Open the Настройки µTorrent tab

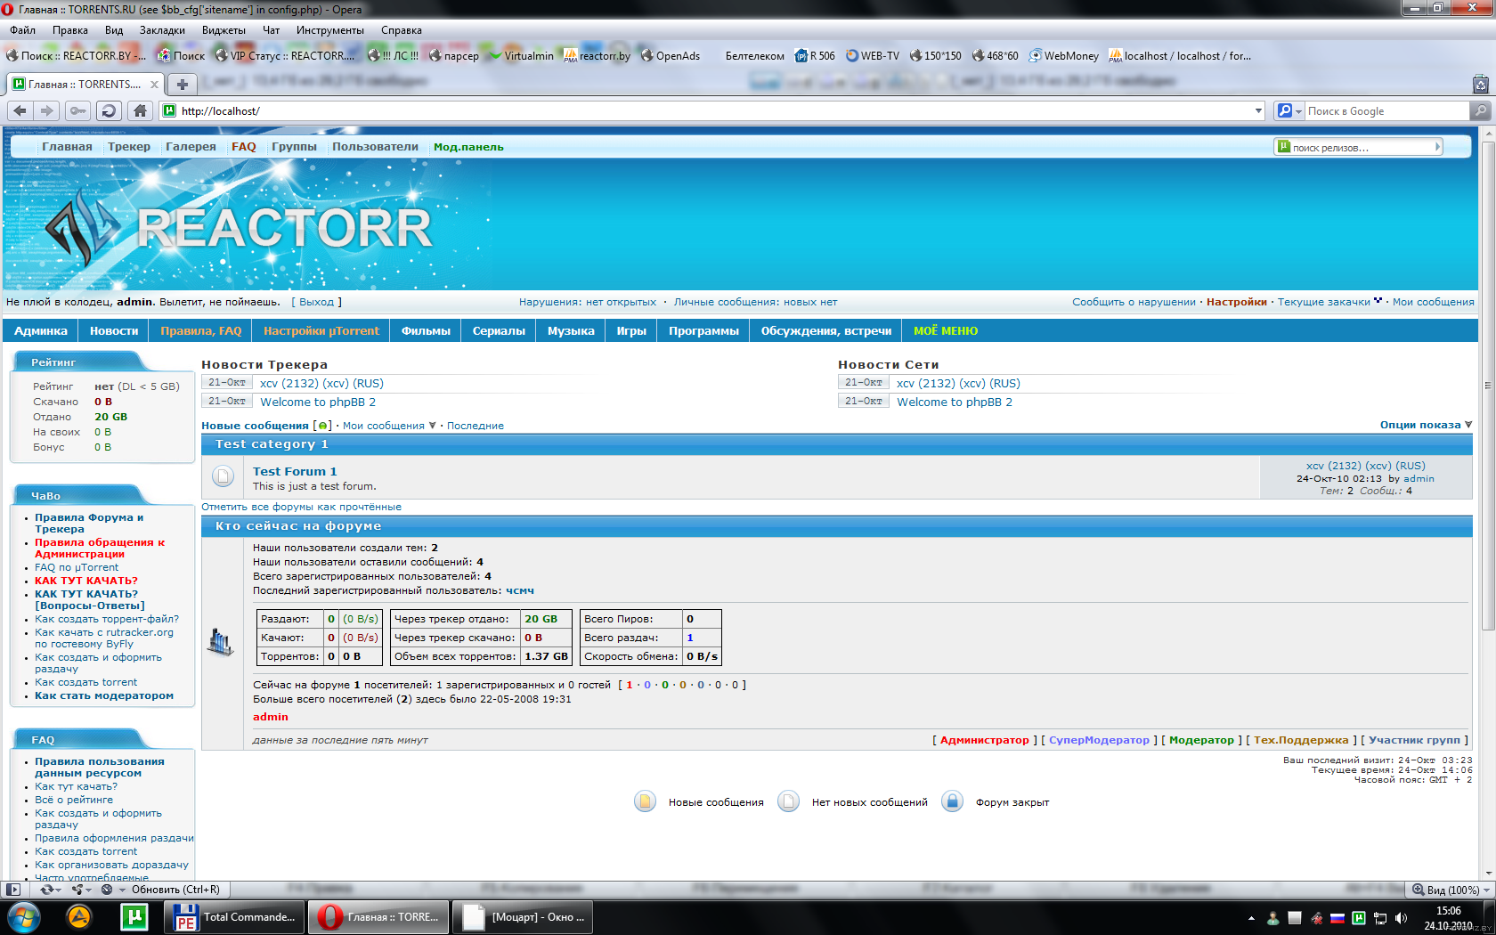point(321,330)
